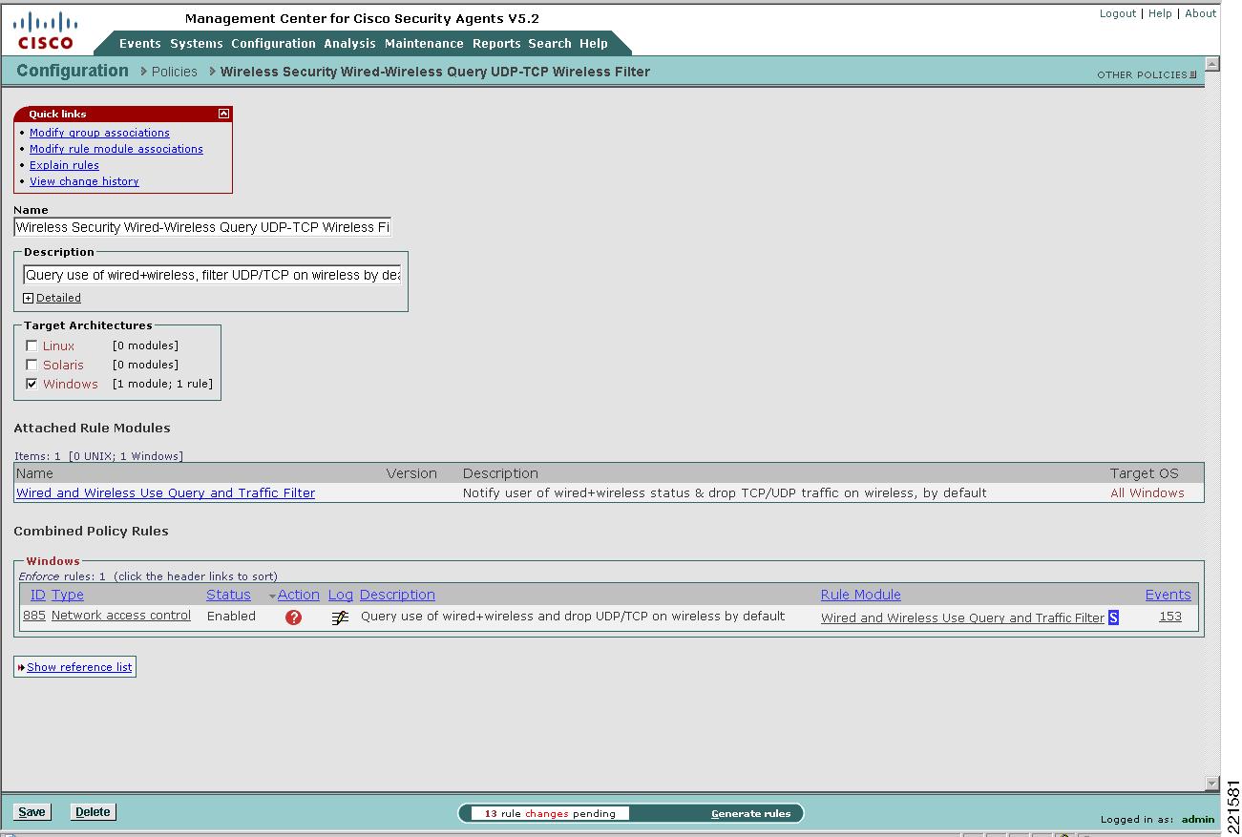Open the Systems menu
1242x837 pixels.
(x=196, y=43)
